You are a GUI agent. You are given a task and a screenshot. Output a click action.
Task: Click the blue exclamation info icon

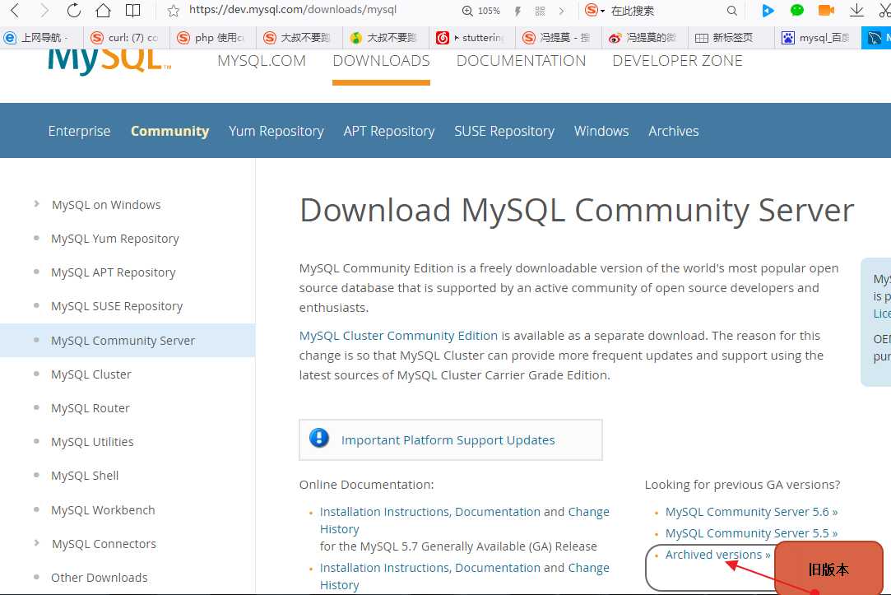point(318,438)
